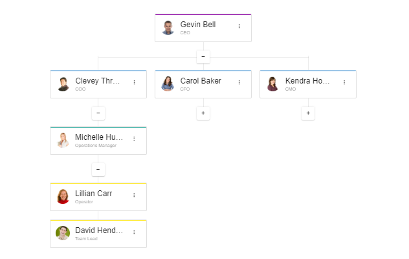Expand Carol Baker's direct reports
Screen dimensions: 409x259
[203, 113]
